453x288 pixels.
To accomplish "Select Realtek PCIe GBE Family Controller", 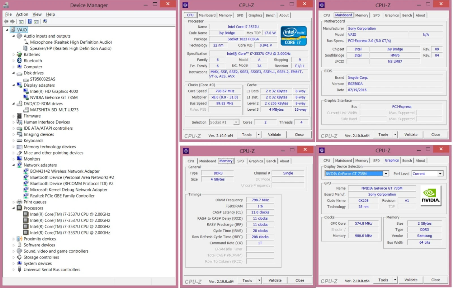I will [62, 196].
